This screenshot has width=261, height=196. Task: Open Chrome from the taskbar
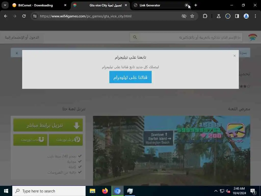(x=117, y=191)
